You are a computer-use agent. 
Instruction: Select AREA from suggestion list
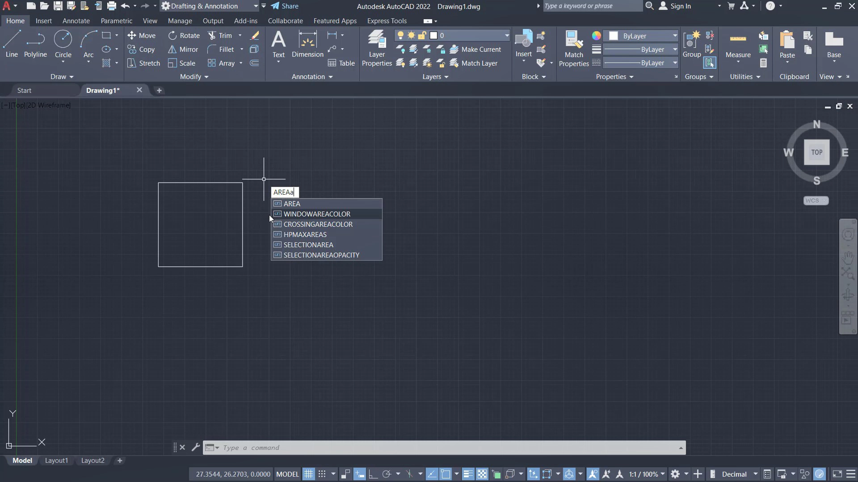click(327, 204)
